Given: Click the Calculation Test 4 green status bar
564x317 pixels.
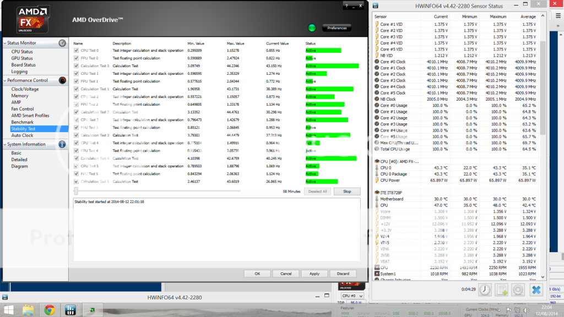Looking at the screenshot, I should tap(331, 158).
